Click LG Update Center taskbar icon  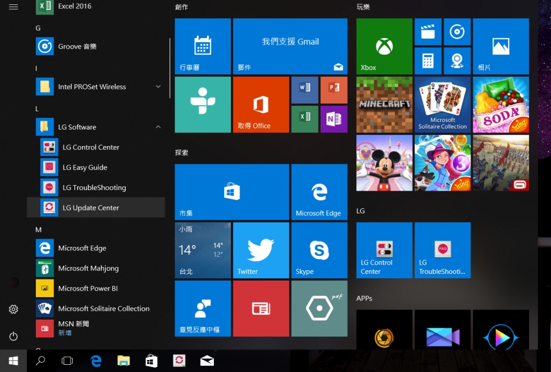click(x=179, y=361)
